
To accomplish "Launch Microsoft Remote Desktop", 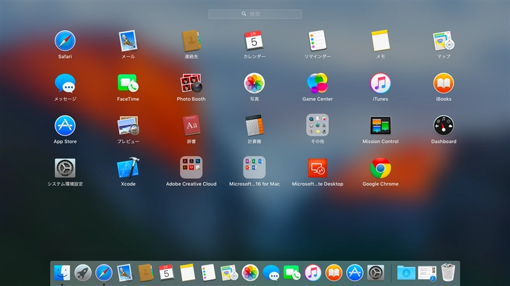I will [317, 168].
